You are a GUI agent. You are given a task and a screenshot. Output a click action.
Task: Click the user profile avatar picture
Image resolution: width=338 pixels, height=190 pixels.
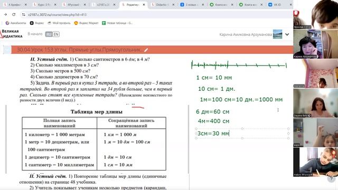[277, 34]
